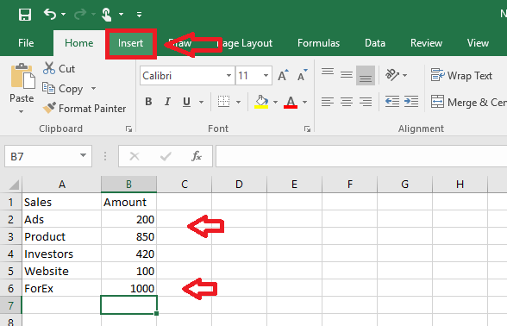This screenshot has width=507, height=326.
Task: Click the Orientation text angle icon
Action: 391,75
